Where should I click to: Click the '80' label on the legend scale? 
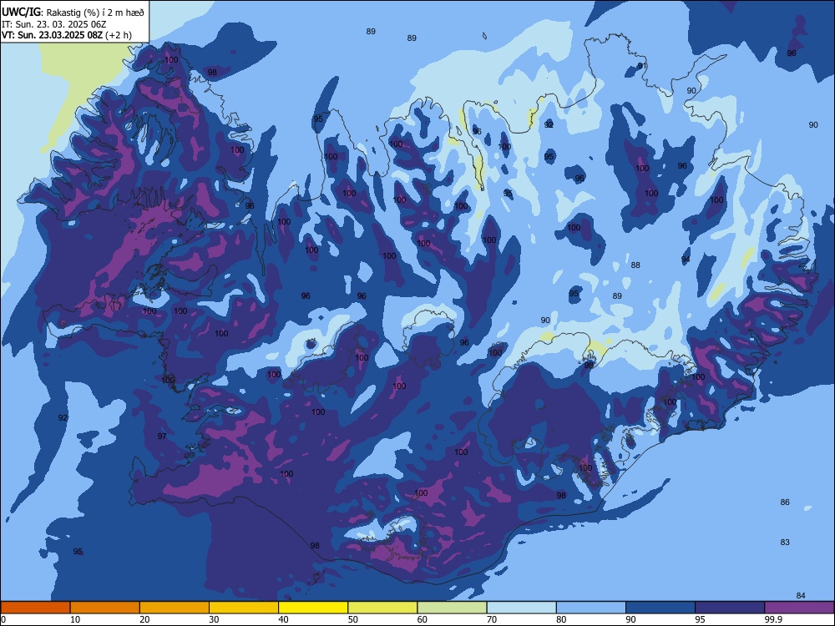pyautogui.click(x=561, y=619)
